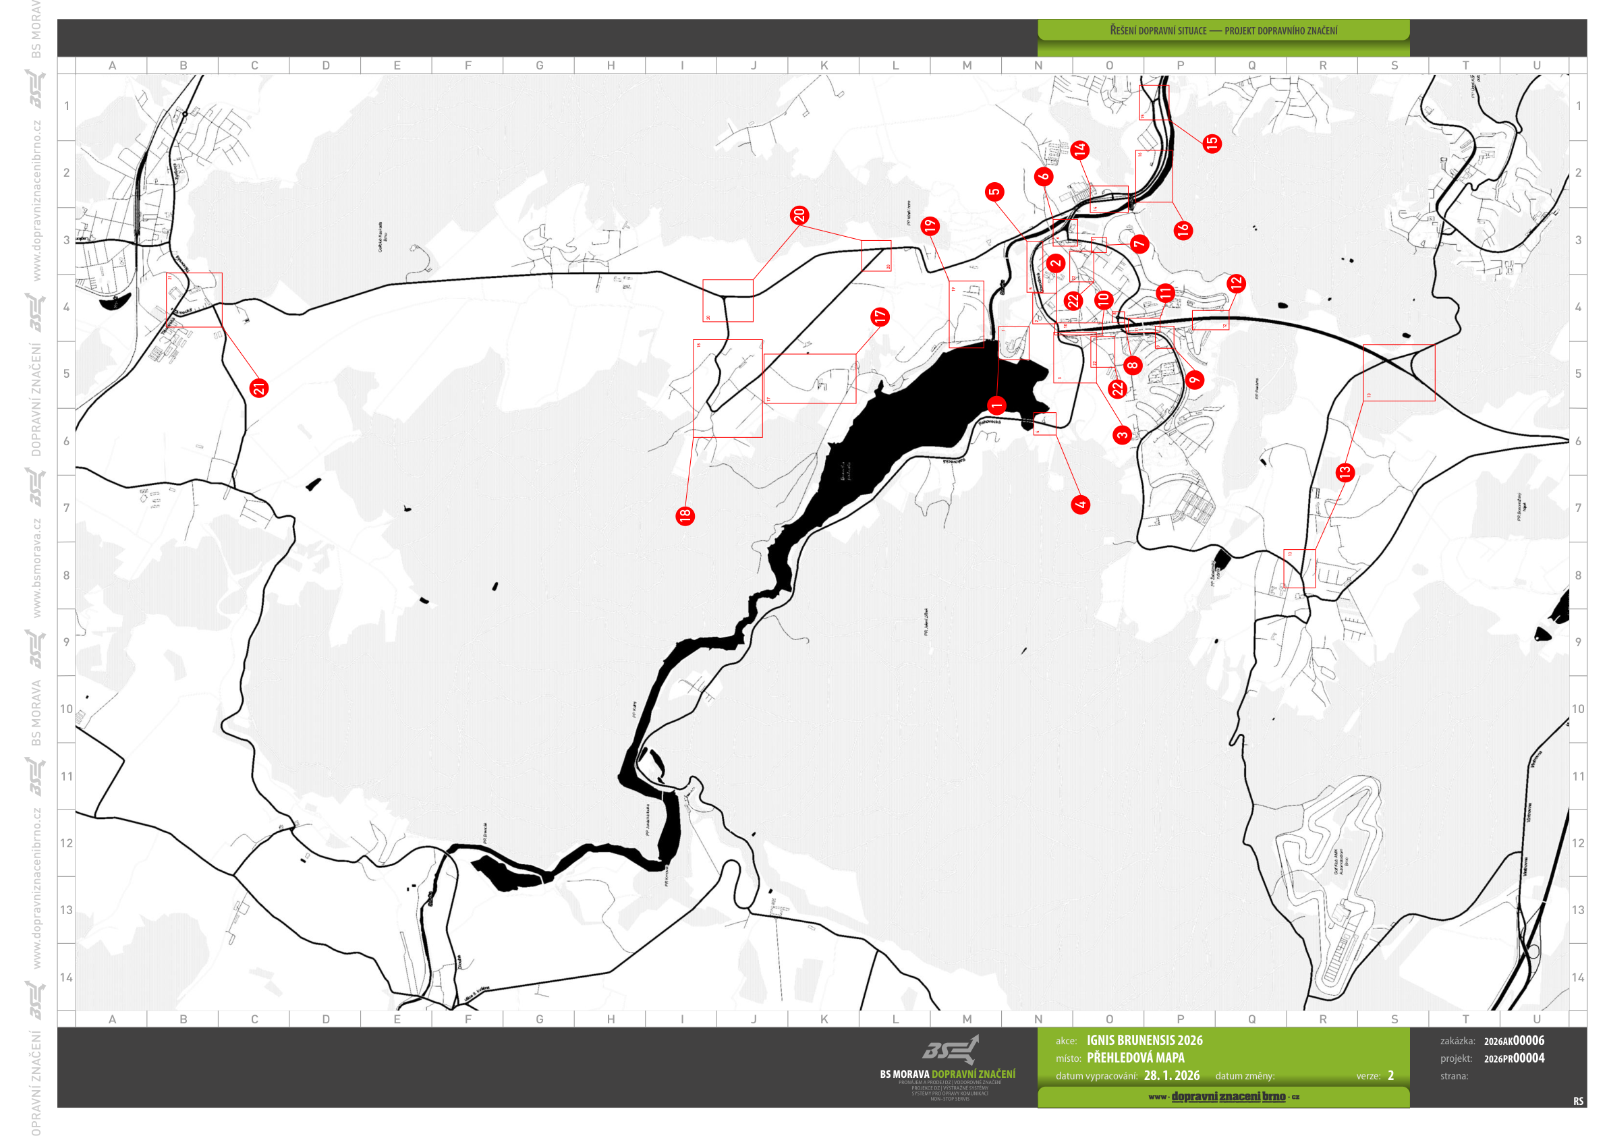Click the 'BS MORAVA DOPRAVNÍ ZNAČENÍ' footer text

pos(948,1074)
